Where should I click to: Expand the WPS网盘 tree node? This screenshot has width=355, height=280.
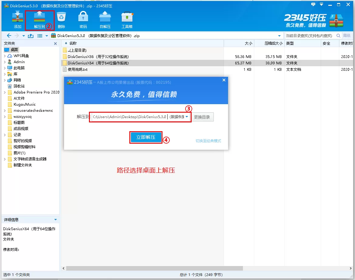5,56
